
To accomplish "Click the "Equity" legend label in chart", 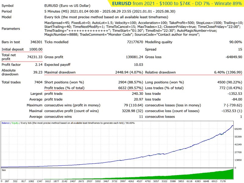I will pos(15,123).
